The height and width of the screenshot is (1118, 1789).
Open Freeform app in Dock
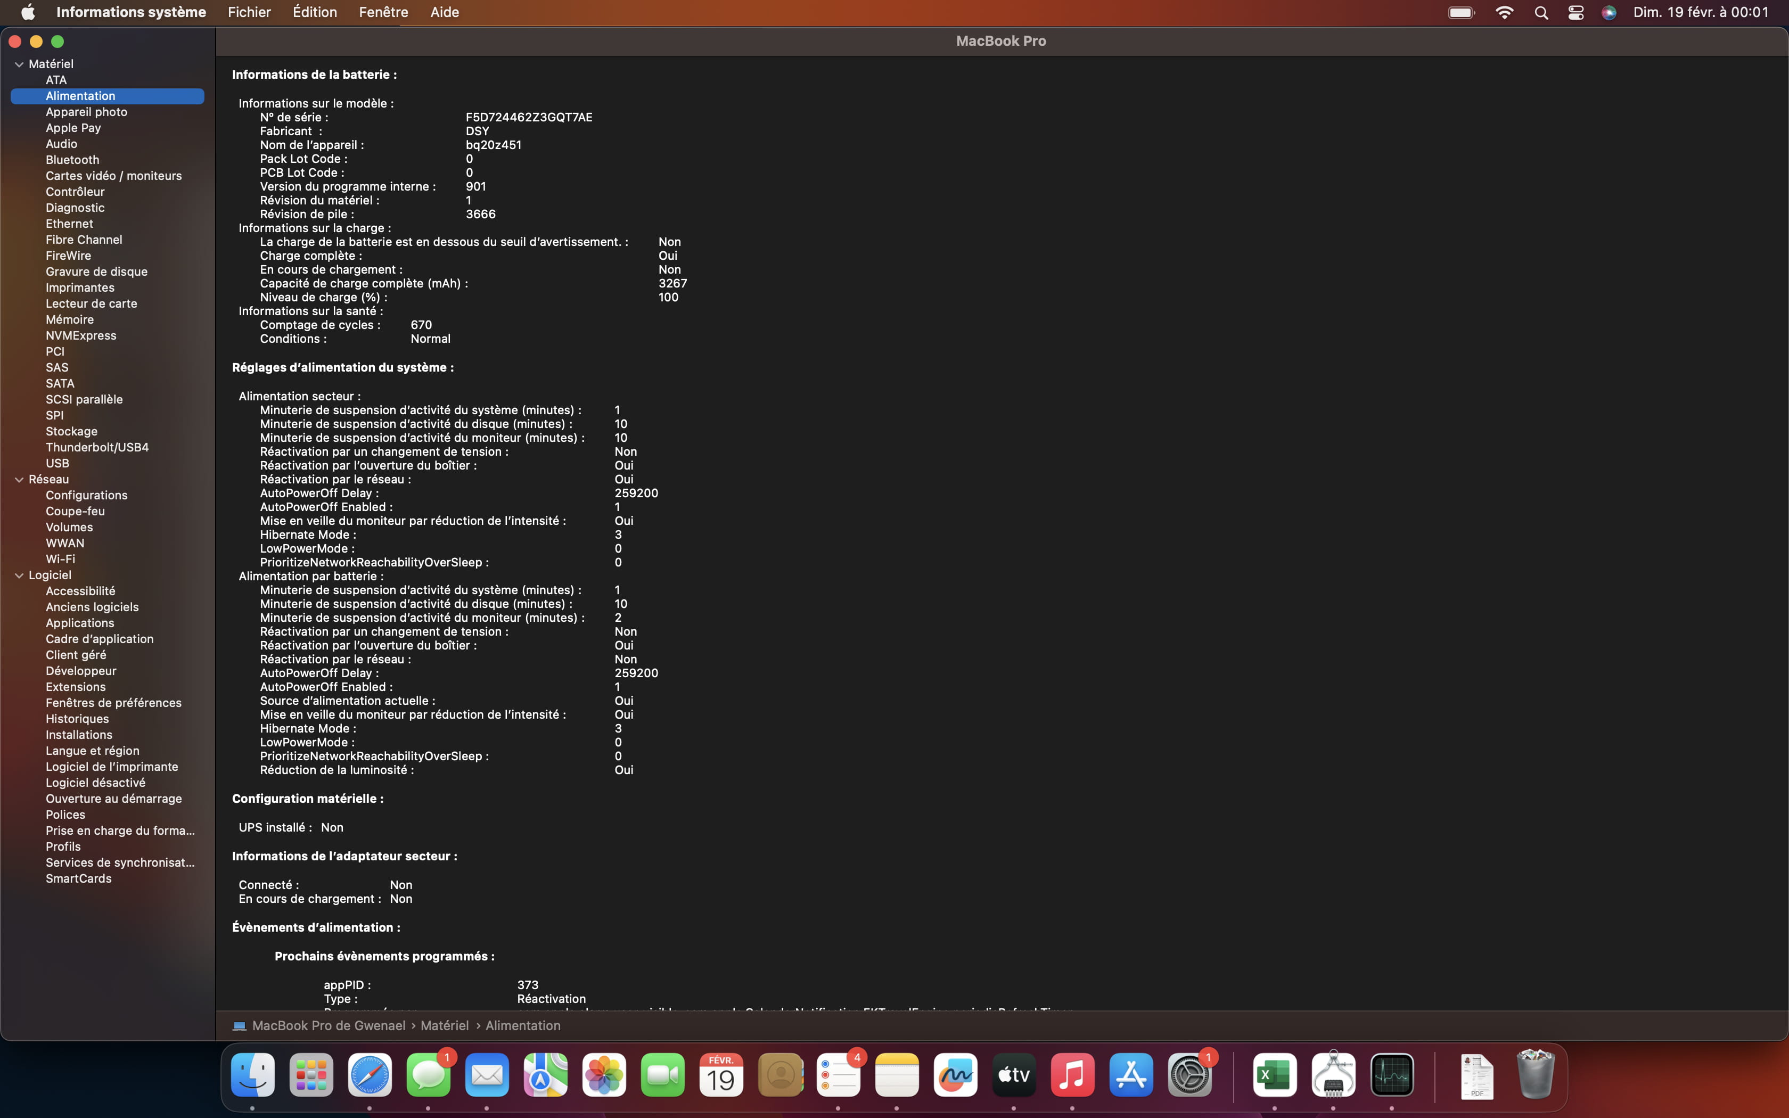[x=955, y=1074]
